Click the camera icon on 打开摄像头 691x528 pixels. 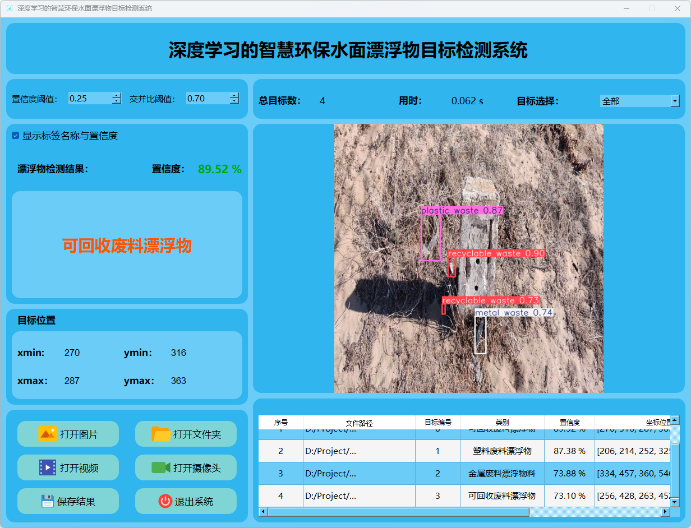coord(161,467)
